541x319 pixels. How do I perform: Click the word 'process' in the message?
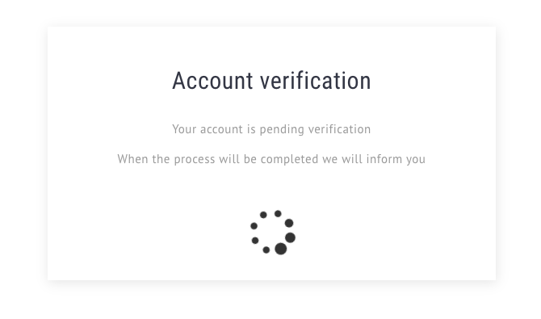(195, 160)
